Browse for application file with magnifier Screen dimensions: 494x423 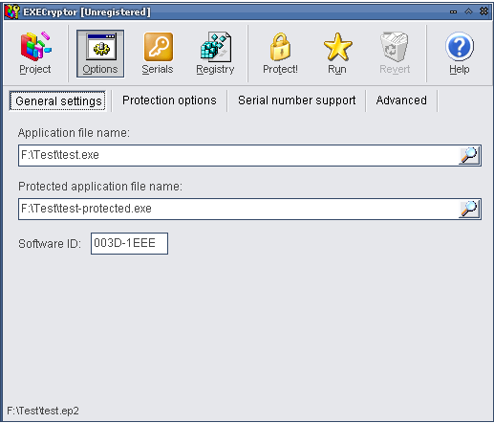(x=469, y=156)
